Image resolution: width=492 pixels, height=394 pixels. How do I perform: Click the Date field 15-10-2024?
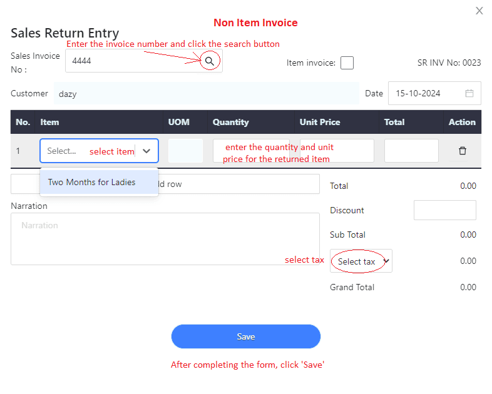coord(434,93)
